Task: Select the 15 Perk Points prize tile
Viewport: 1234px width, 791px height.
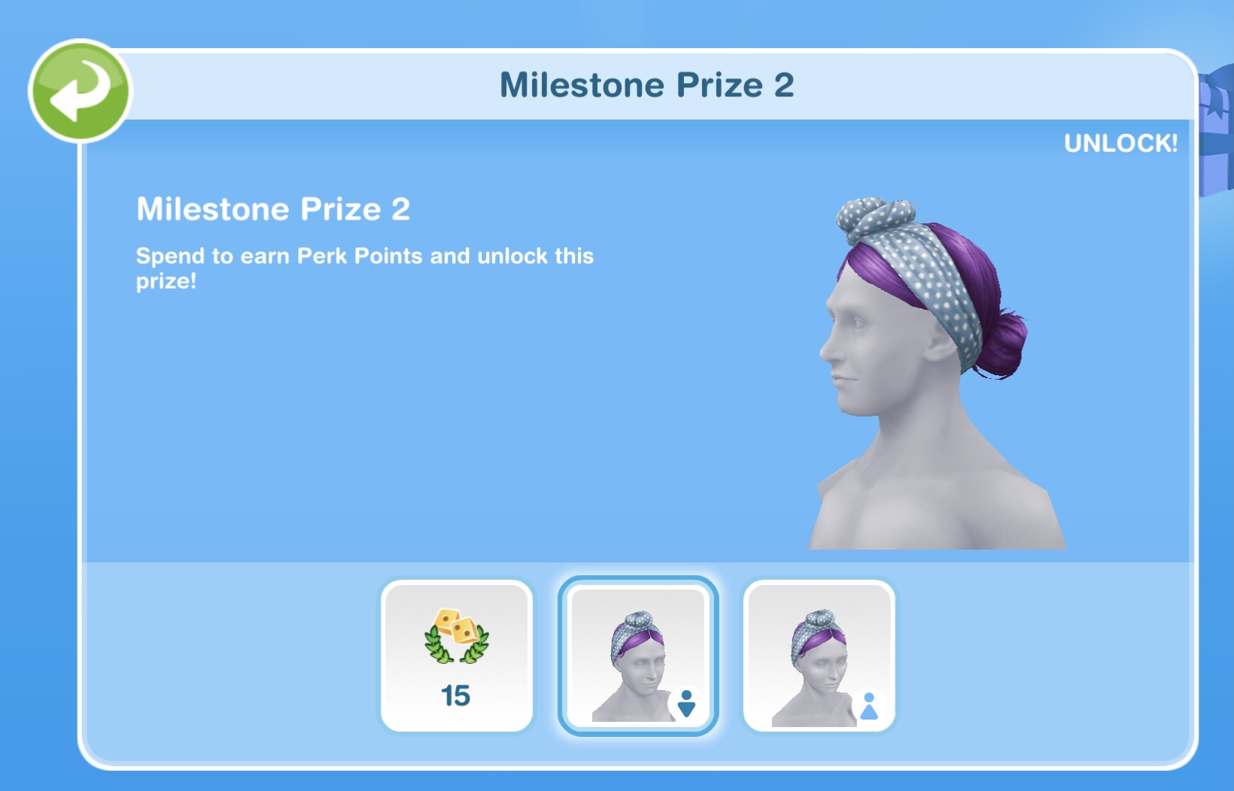Action: [x=457, y=656]
